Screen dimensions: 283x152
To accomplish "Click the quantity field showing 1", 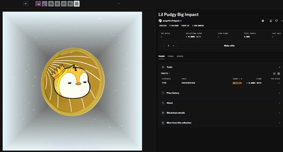I will click(x=169, y=46).
